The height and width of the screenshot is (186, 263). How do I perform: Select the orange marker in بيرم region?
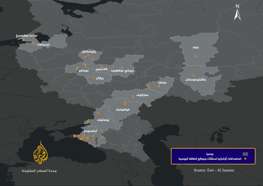tap(196, 56)
